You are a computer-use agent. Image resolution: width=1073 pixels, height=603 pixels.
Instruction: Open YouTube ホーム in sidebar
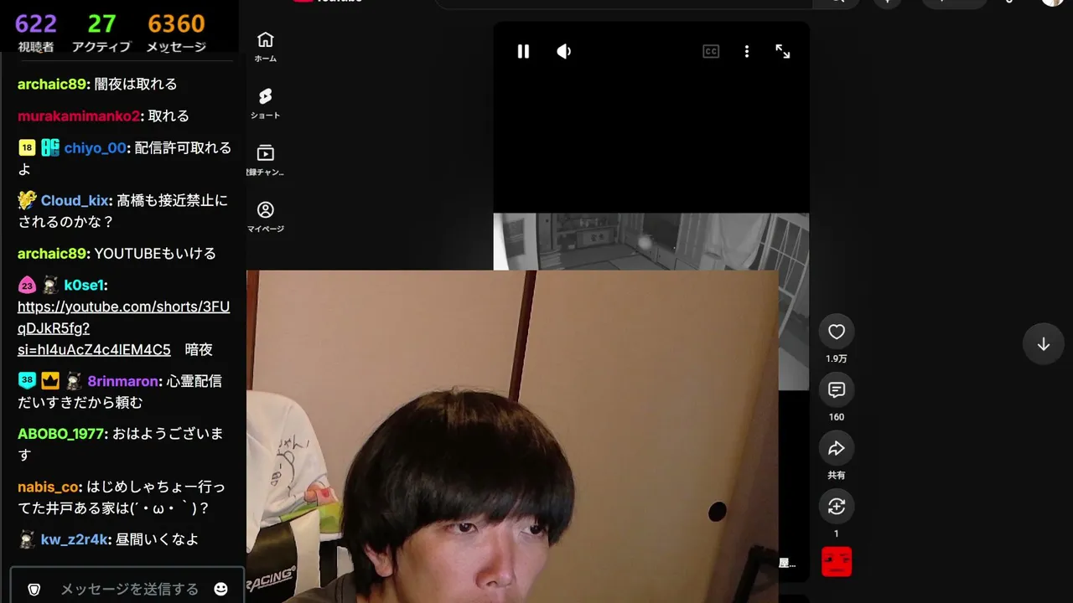(266, 46)
